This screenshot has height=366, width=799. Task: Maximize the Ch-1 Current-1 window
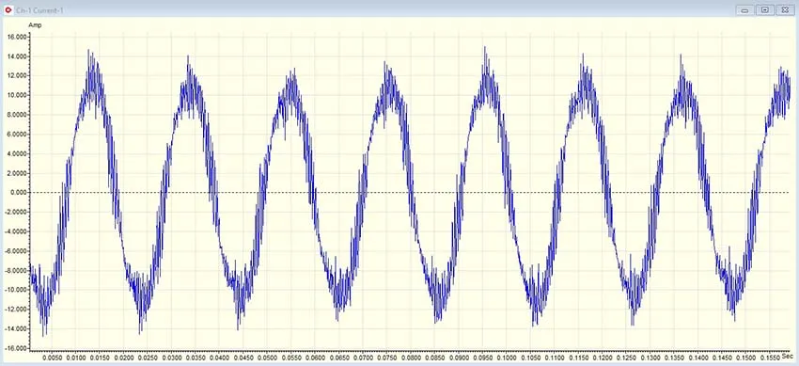pos(765,10)
